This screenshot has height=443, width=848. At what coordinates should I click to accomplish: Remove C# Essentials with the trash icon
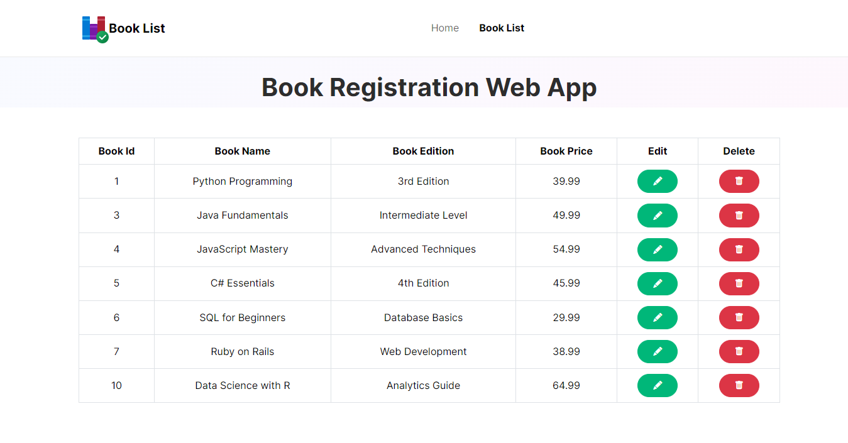(x=739, y=283)
